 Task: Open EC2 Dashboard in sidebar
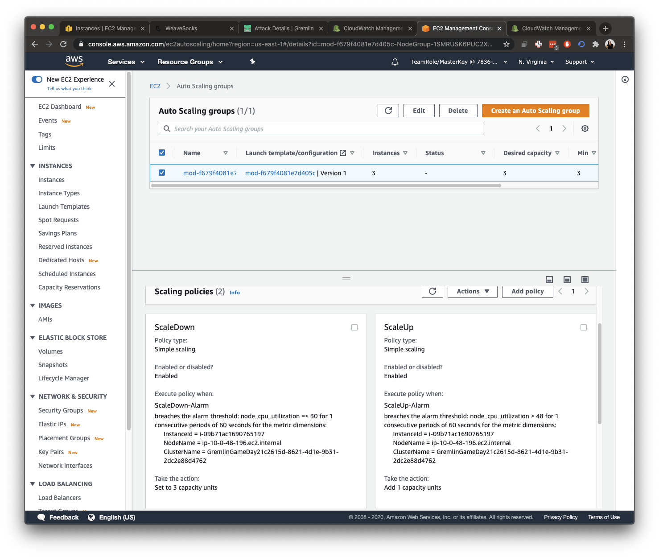tap(60, 107)
